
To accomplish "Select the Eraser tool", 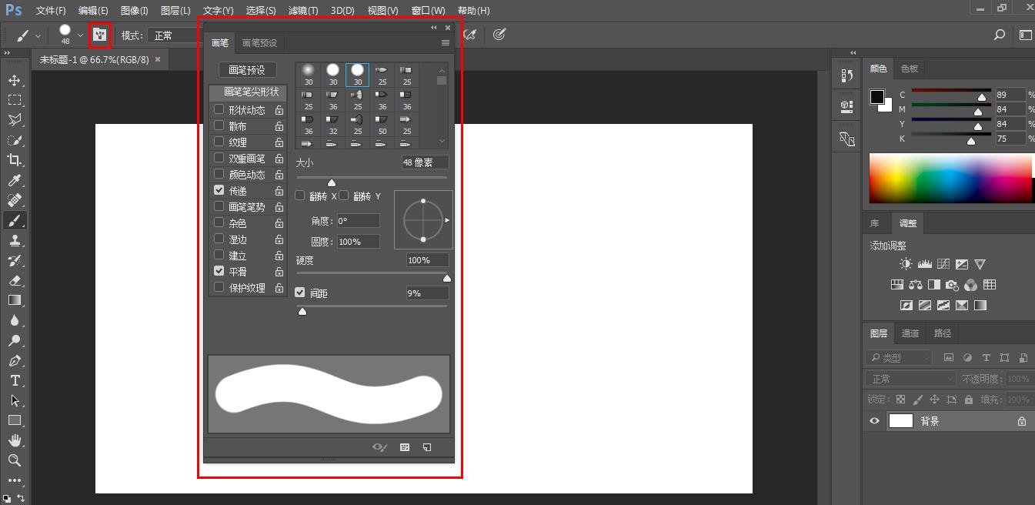I will (14, 280).
